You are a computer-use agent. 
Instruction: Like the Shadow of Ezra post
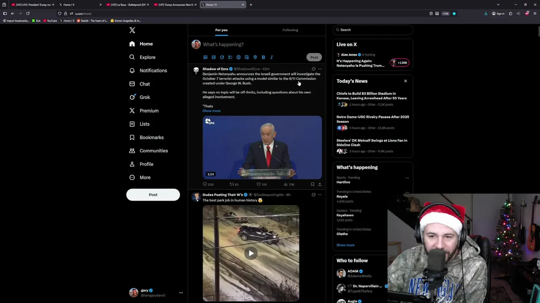(x=262, y=184)
